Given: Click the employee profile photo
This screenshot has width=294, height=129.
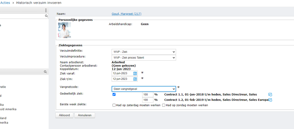Looking at the screenshot, I should point(64,30).
